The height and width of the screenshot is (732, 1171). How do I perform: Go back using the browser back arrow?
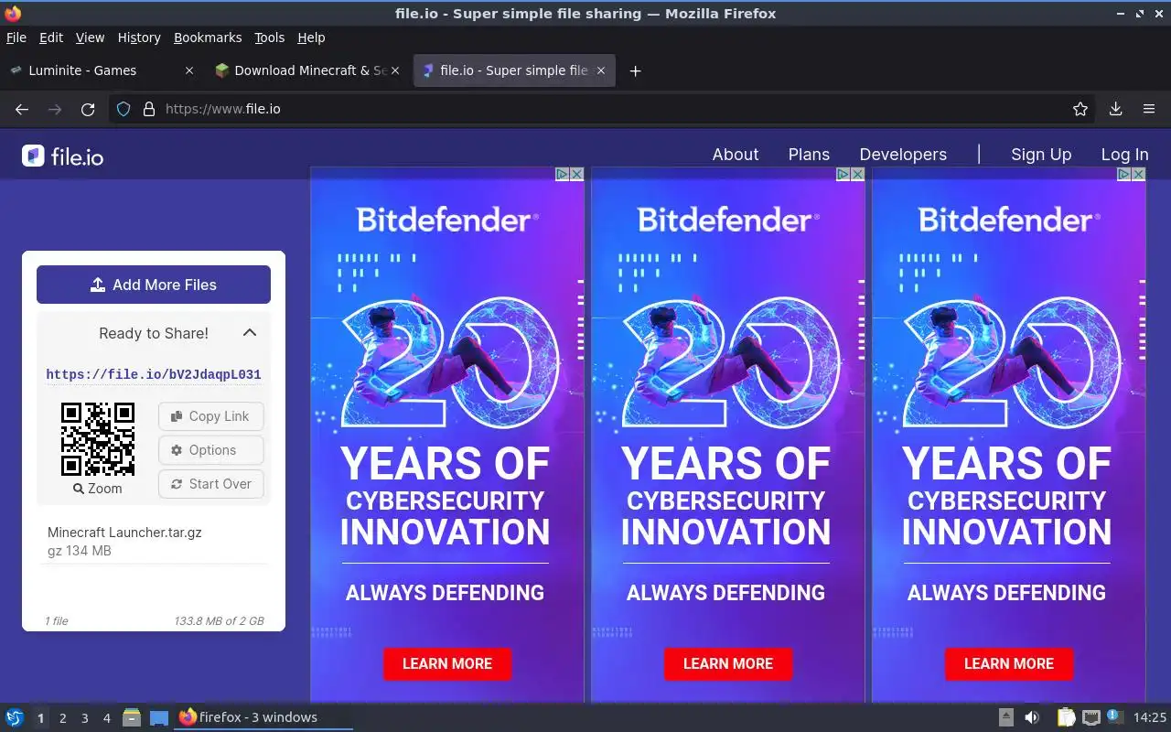(22, 109)
